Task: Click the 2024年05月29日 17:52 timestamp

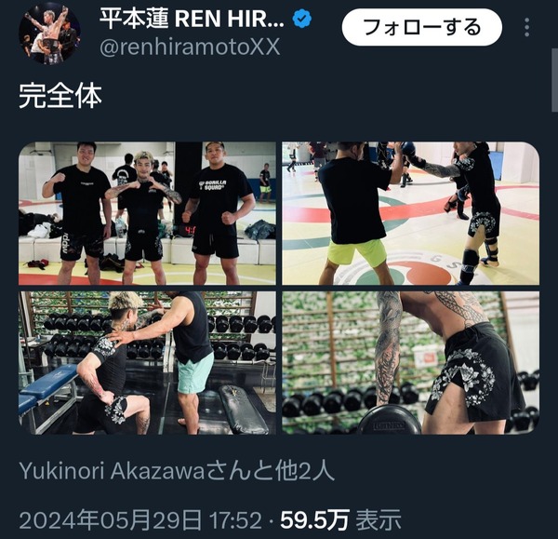Action: coord(140,520)
